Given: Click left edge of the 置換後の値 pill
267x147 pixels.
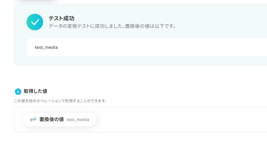Looking at the screenshot, I should point(25,119).
